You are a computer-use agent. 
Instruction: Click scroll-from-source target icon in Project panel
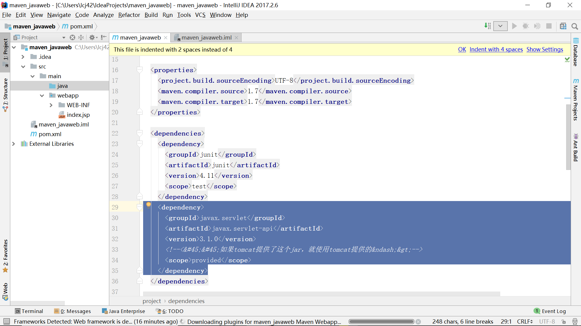pyautogui.click(x=72, y=37)
